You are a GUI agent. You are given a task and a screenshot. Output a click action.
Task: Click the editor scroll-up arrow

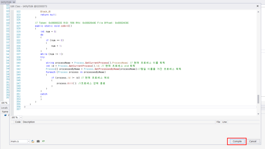[258, 12]
